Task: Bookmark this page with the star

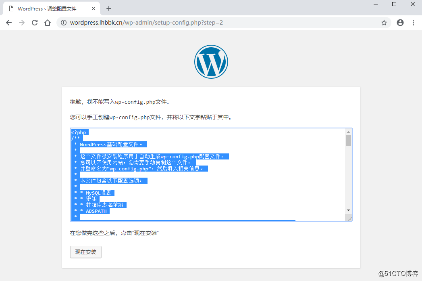Action: tap(384, 23)
